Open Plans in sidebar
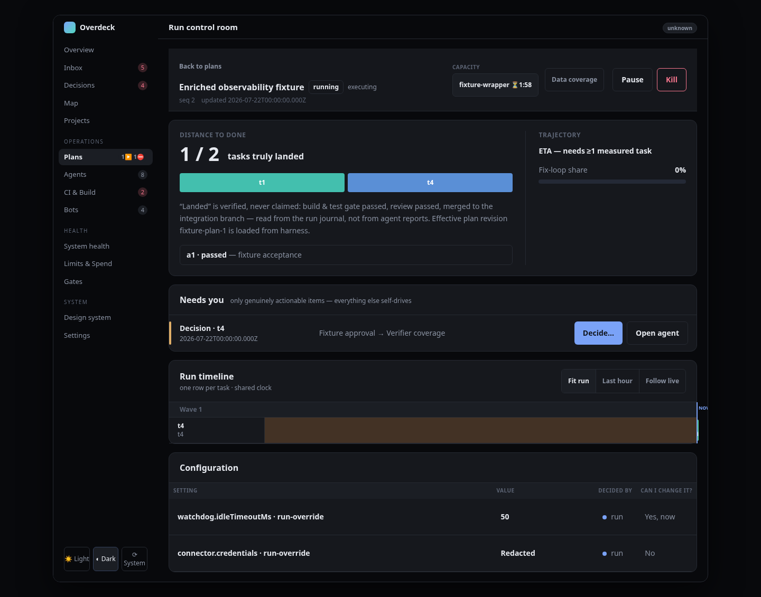The height and width of the screenshot is (597, 761). (106, 157)
